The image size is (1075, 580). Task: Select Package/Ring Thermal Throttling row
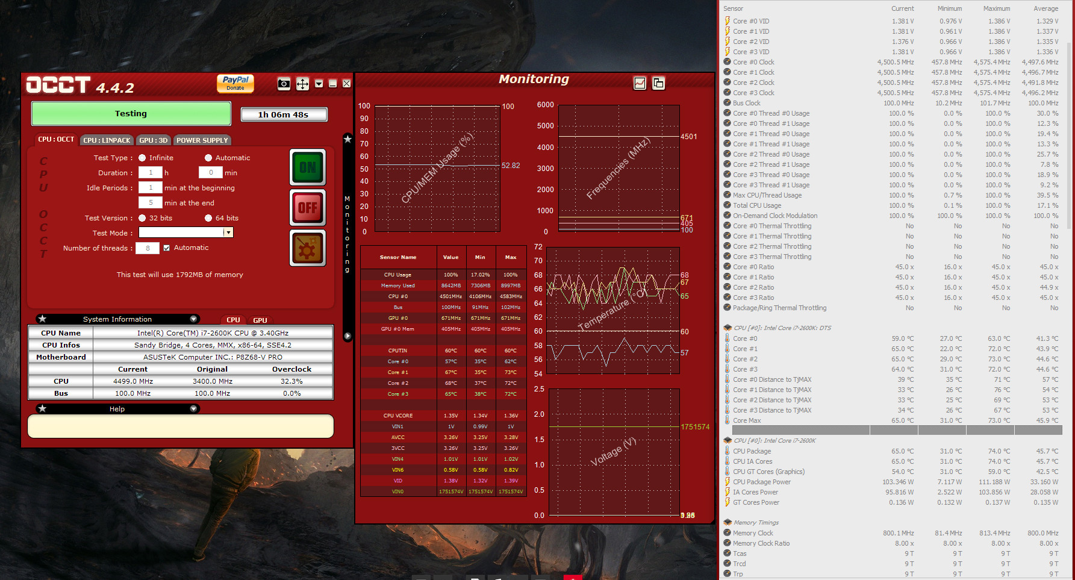(891, 308)
